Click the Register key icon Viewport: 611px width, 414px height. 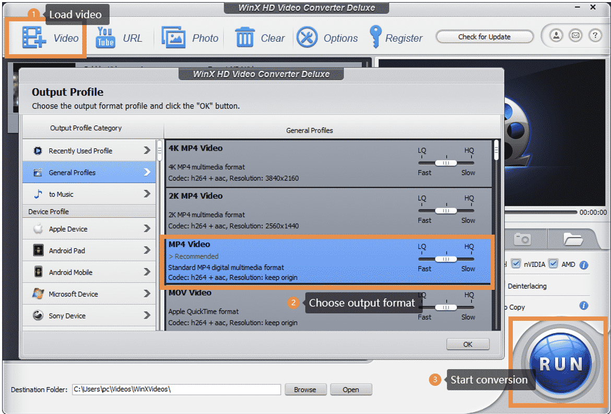(375, 38)
